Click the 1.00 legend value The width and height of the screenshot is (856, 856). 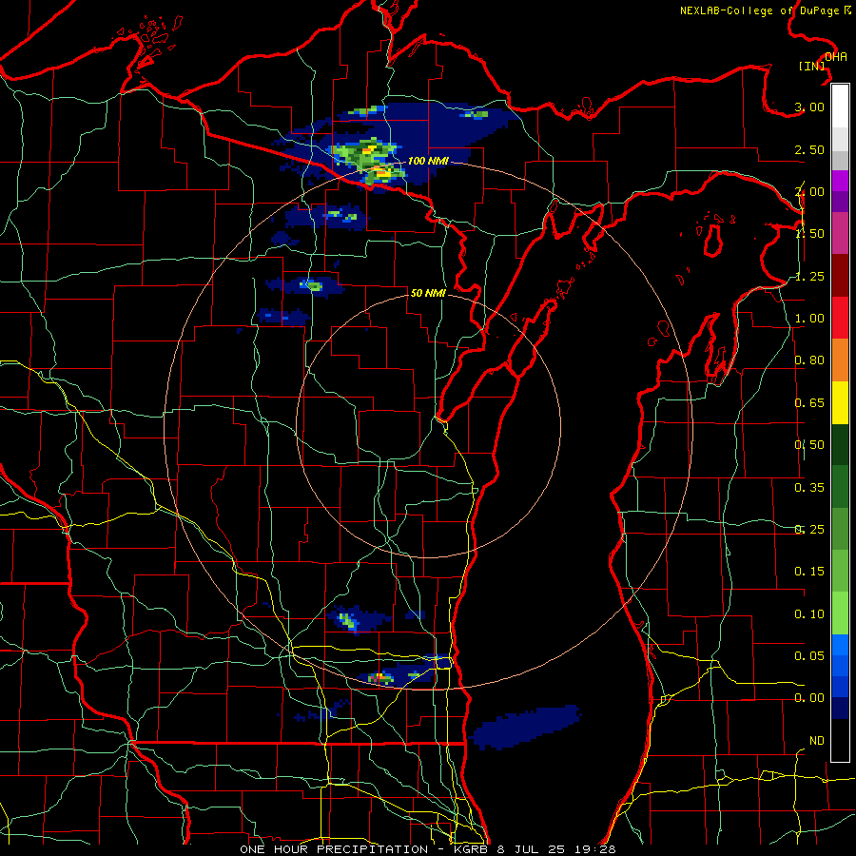pos(809,319)
